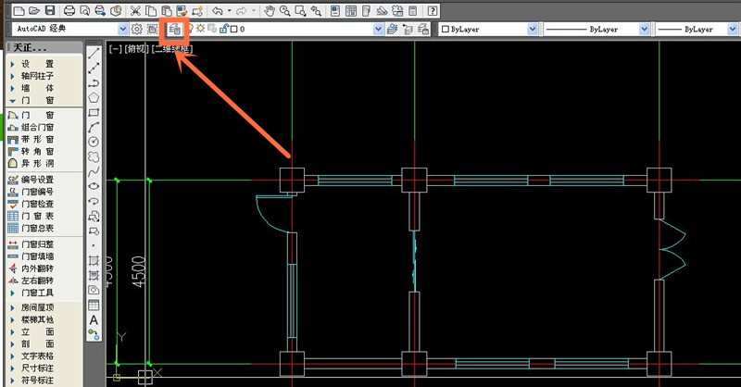Select the Rectangle draw tool
741x387 pixels.
(94, 112)
